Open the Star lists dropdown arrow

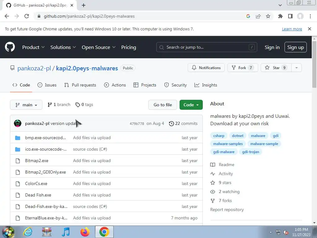pos(297,68)
